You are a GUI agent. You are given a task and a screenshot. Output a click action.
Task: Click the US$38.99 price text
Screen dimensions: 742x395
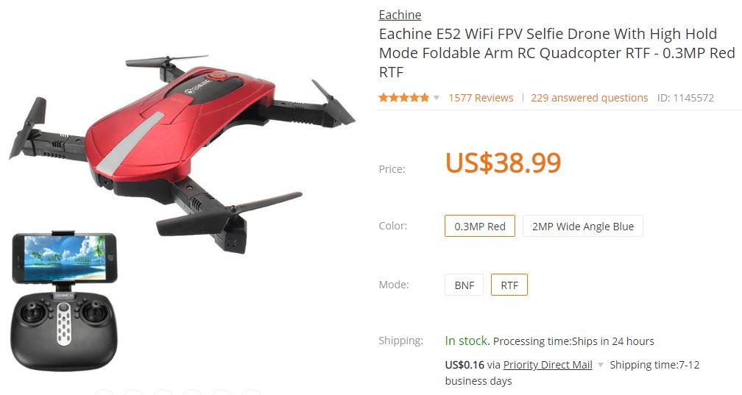click(x=503, y=163)
